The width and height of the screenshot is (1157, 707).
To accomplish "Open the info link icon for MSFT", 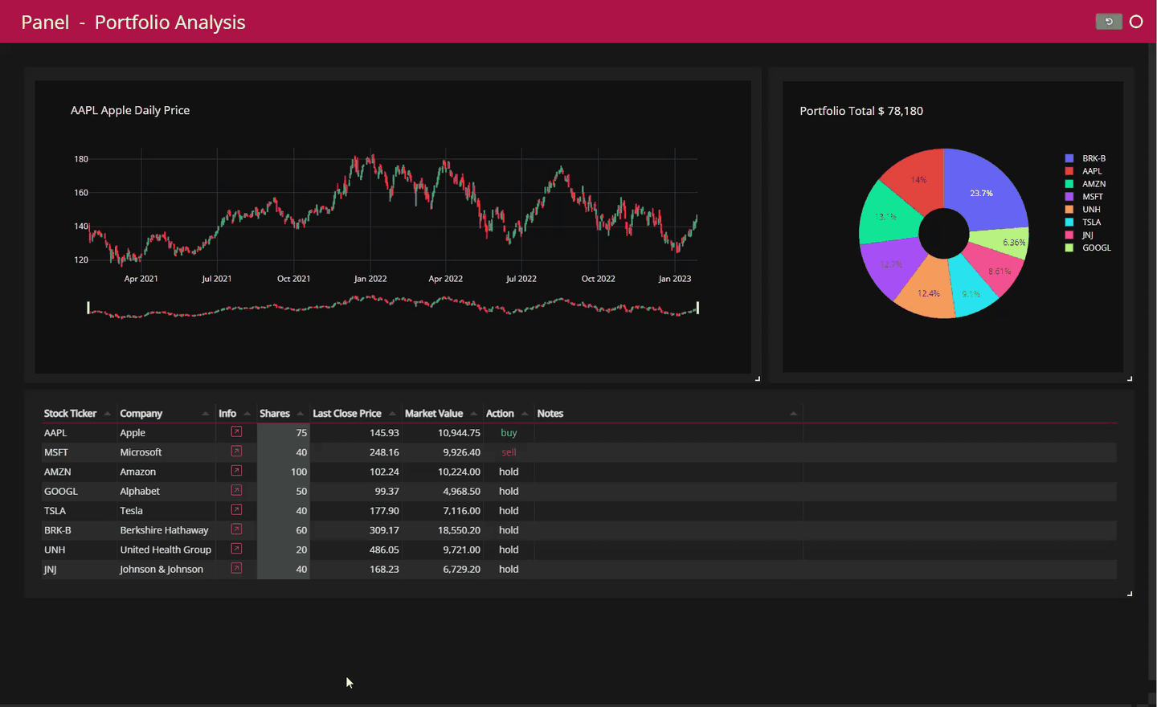I will pos(236,452).
